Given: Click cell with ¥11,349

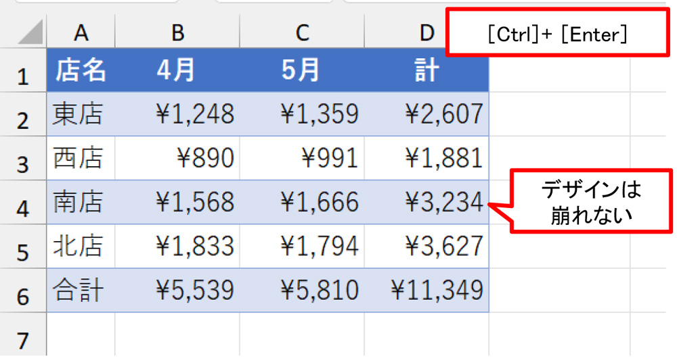Looking at the screenshot, I should [x=427, y=290].
